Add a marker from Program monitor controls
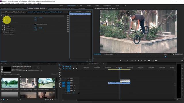Viewport: 184px width, 103px height. pos(121,60)
